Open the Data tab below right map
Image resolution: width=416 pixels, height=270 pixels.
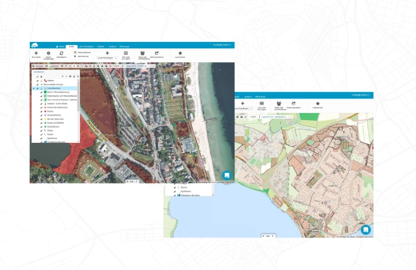coord(268,236)
